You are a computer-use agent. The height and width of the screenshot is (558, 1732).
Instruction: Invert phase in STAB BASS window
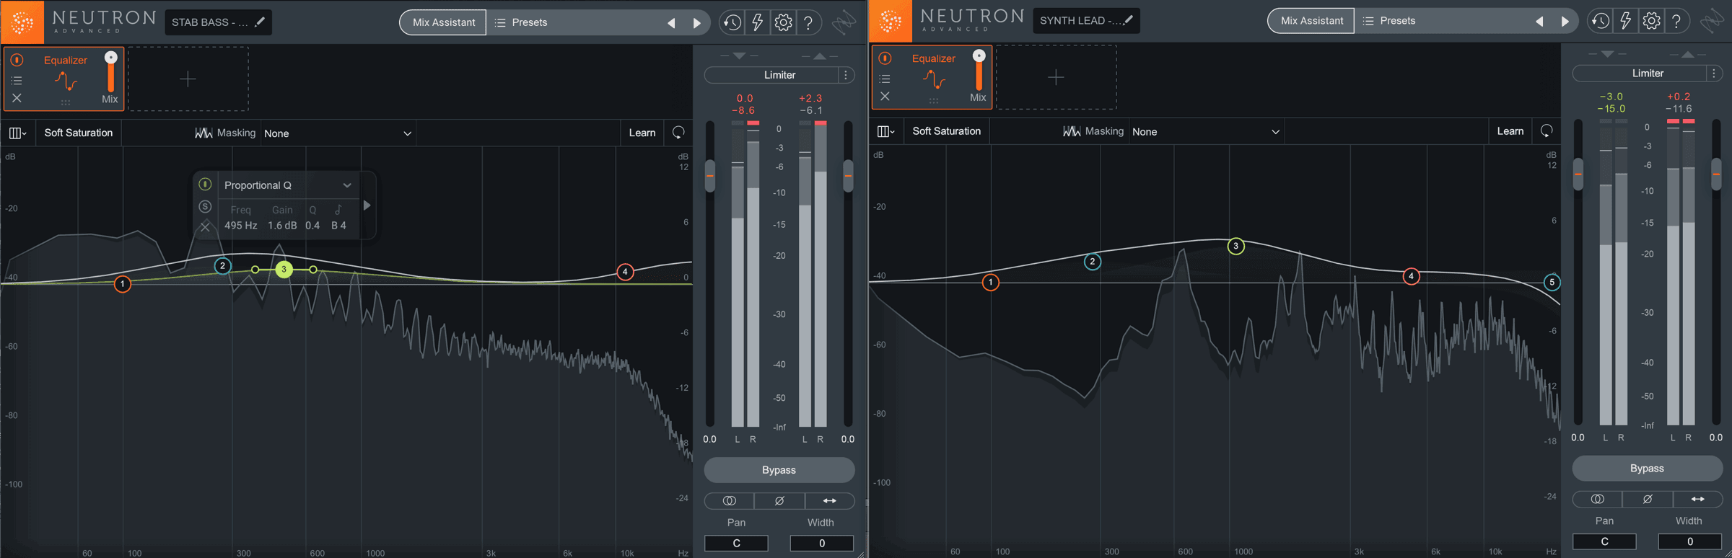(779, 500)
